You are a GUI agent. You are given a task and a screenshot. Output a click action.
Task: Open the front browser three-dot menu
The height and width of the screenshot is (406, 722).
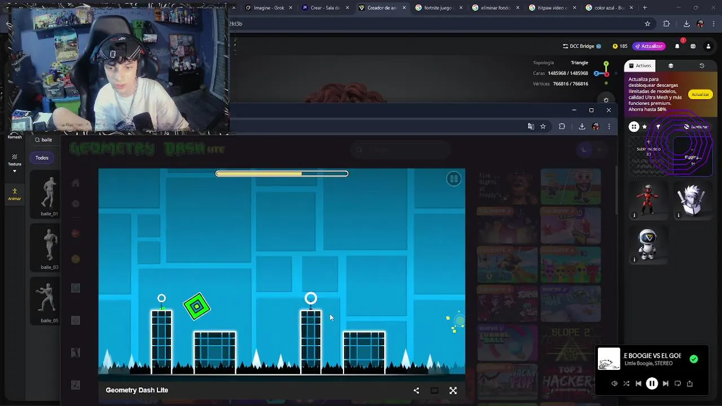[x=609, y=127]
